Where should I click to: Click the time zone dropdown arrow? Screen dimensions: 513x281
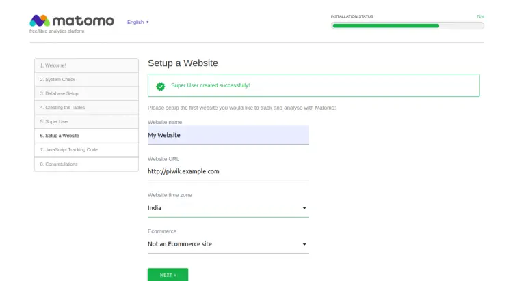pyautogui.click(x=304, y=208)
